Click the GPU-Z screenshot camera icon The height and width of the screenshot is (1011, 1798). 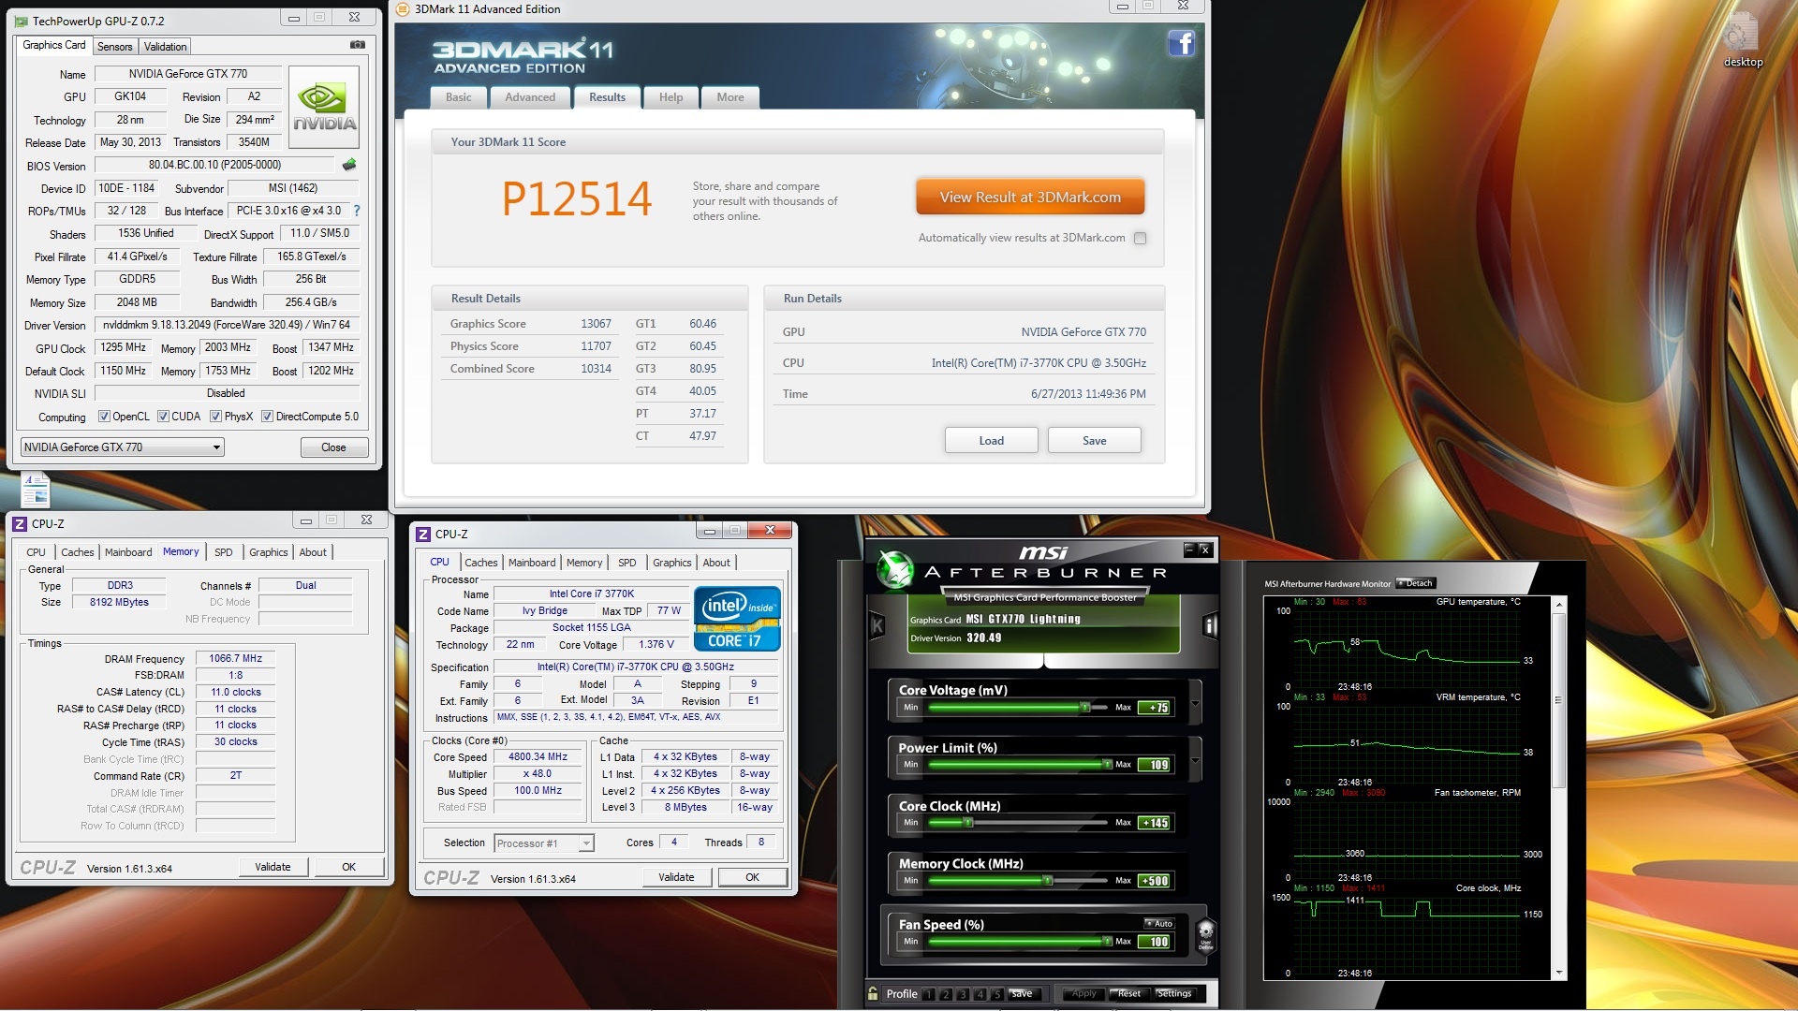357,45
